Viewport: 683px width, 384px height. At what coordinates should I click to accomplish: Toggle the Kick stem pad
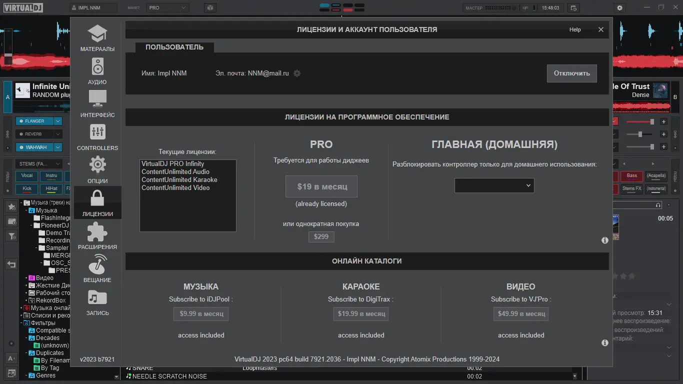(27, 189)
